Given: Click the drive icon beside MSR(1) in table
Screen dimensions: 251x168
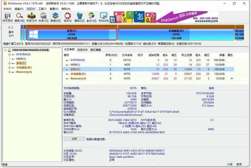Looking at the screenshot, I should point(67,65).
